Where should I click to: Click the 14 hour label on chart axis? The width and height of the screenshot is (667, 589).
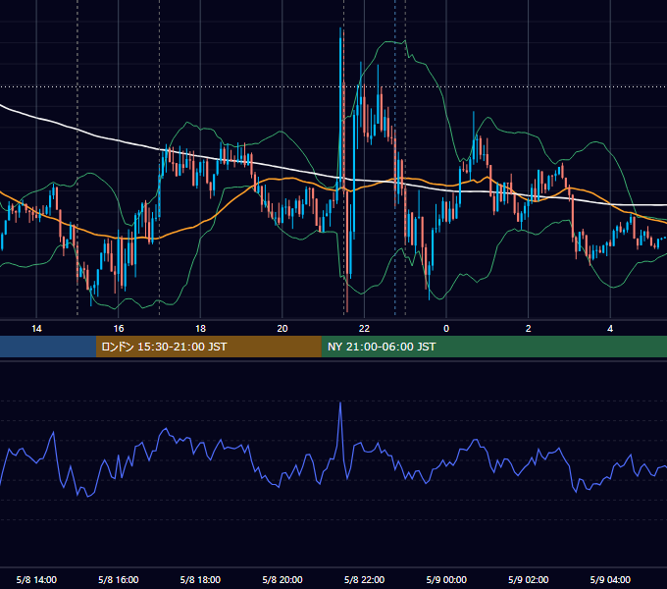tap(36, 328)
